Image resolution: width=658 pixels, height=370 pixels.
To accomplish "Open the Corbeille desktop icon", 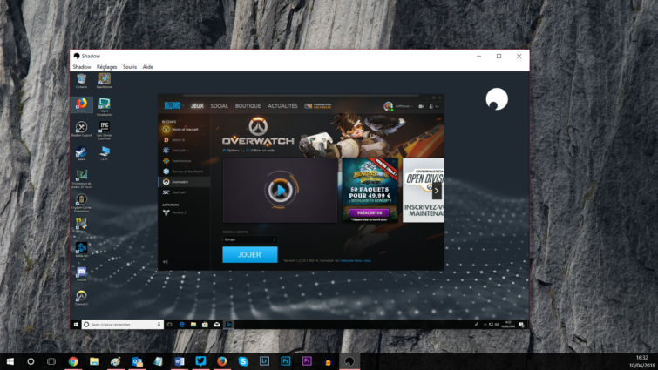I will (x=81, y=81).
